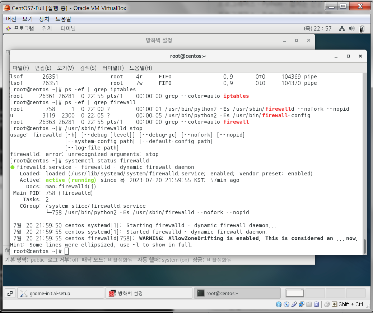Minimize the 방화벽 설정 window
This screenshot has height=313, width=373.
click(284, 41)
